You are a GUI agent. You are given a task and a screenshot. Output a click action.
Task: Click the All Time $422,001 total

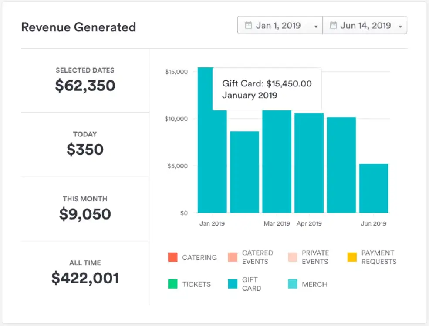[85, 273]
